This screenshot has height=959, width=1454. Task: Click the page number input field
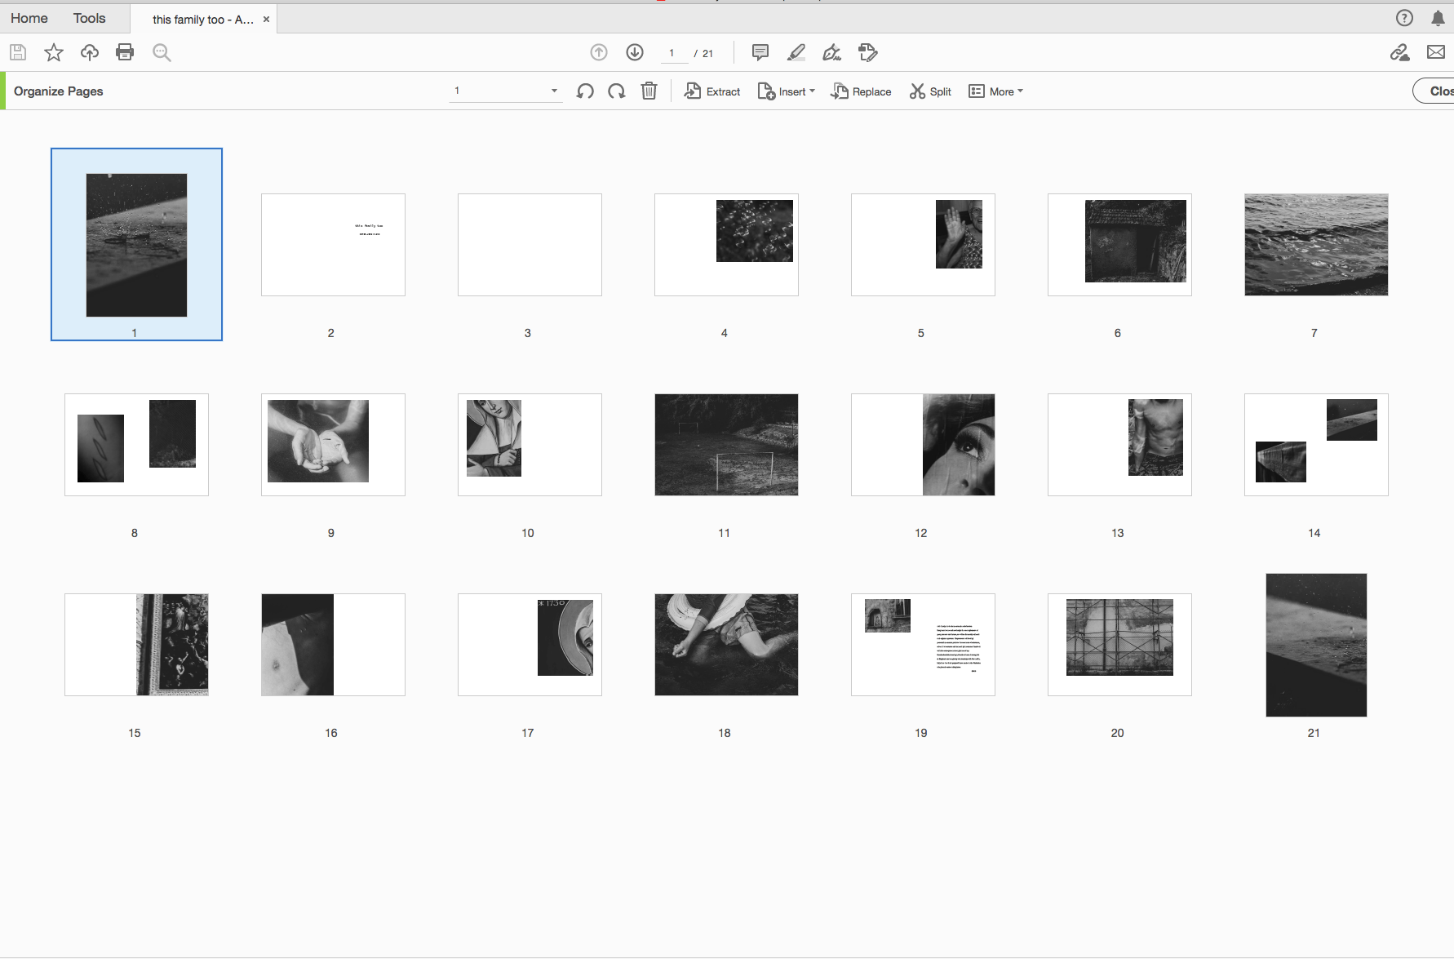click(672, 52)
